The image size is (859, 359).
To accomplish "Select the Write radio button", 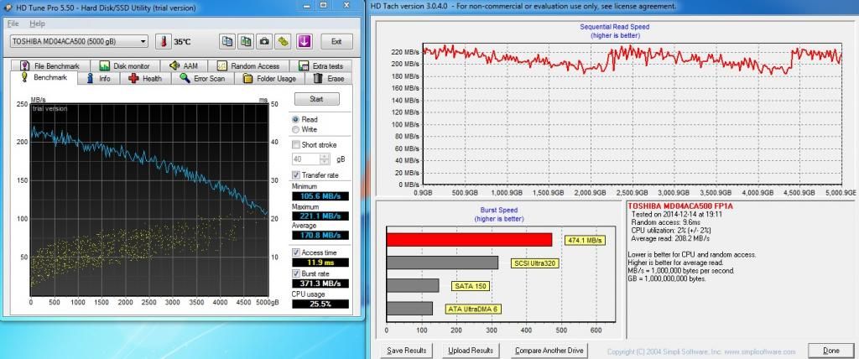I will pos(295,130).
